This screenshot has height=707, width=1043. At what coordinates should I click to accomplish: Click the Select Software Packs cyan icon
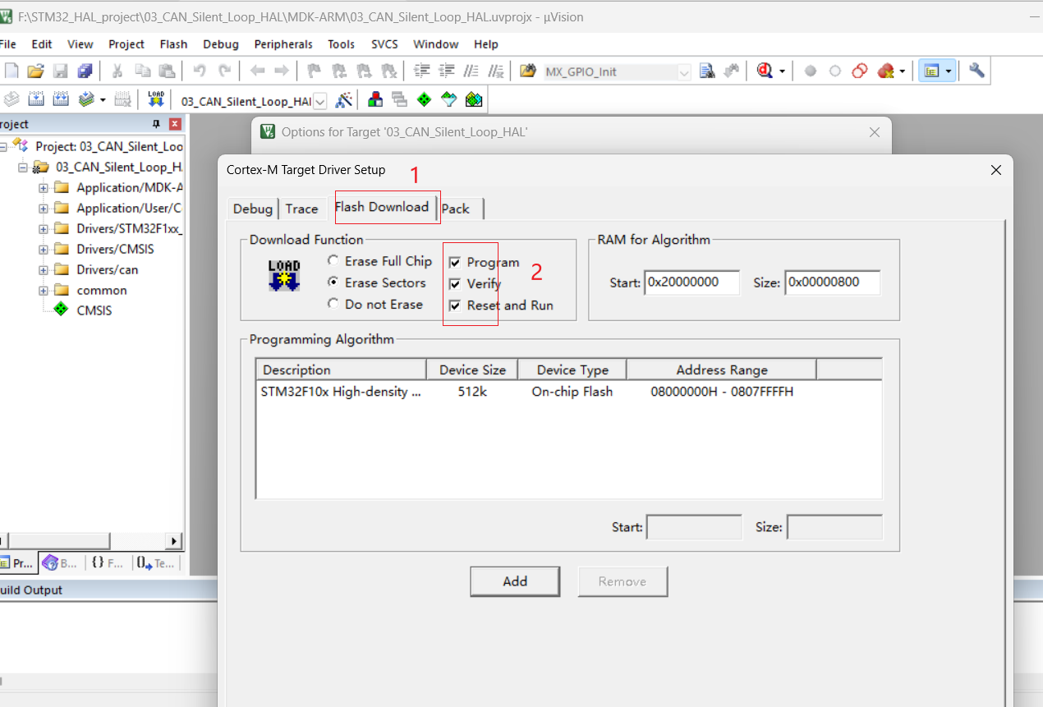[x=448, y=100]
